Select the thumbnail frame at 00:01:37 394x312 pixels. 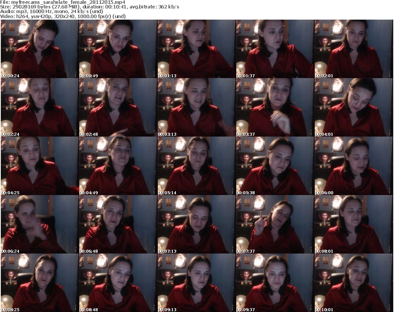click(275, 49)
